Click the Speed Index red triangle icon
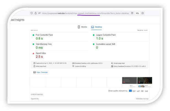170x111 pixels. click(x=33, y=53)
